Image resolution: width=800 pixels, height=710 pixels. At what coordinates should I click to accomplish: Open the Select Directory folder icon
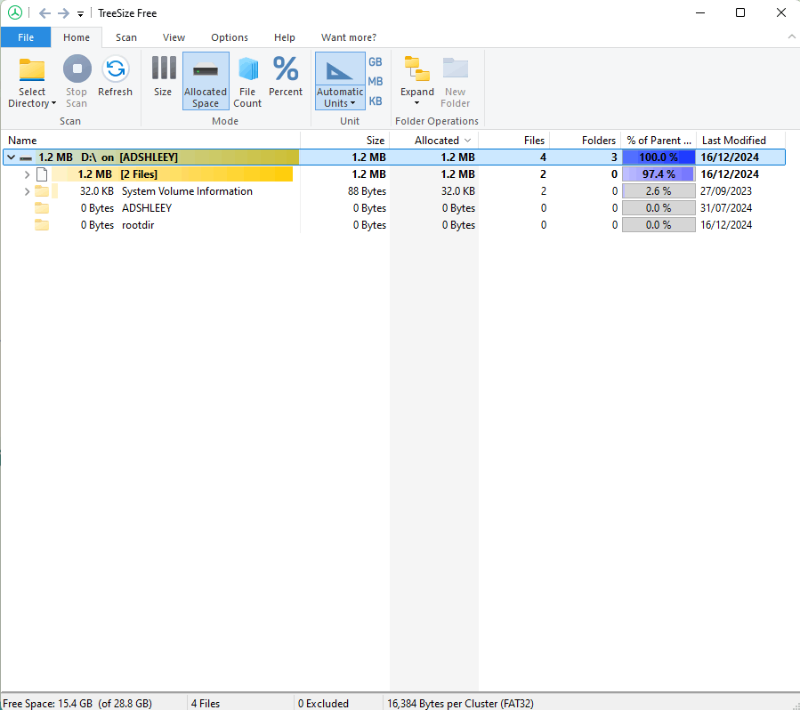coord(32,69)
